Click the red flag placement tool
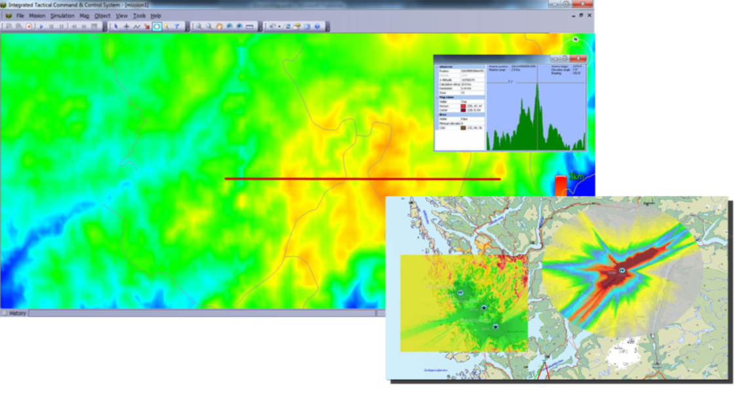The height and width of the screenshot is (399, 741). 146,25
